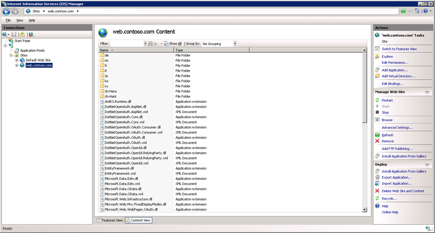
Task: Click the Add Virtual Directory icon
Action: [377, 76]
